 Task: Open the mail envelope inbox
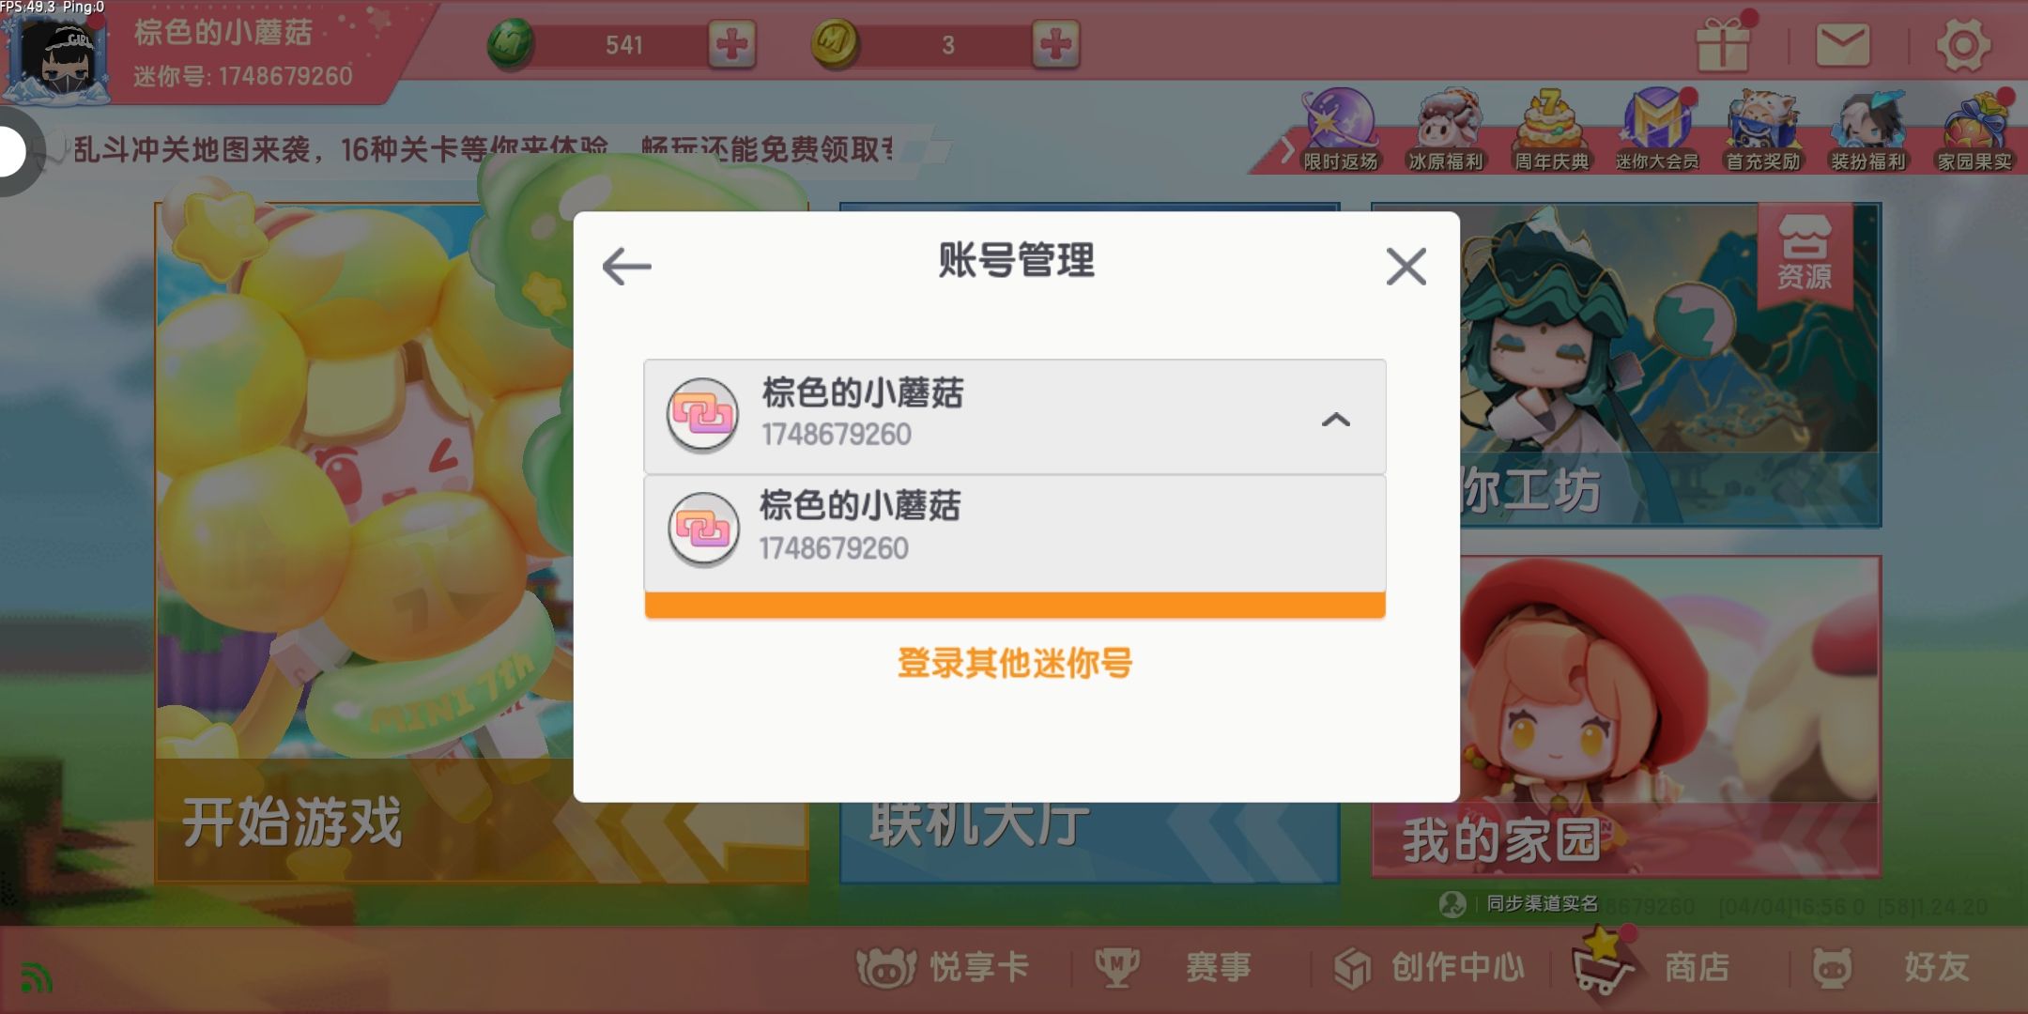pos(1842,45)
